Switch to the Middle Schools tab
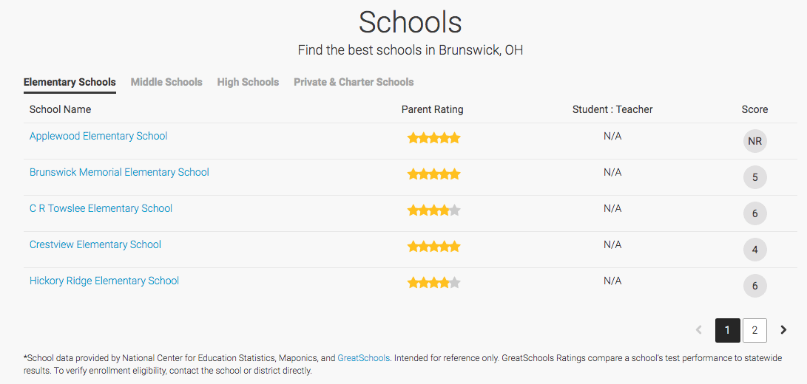807x384 pixels. pyautogui.click(x=166, y=82)
